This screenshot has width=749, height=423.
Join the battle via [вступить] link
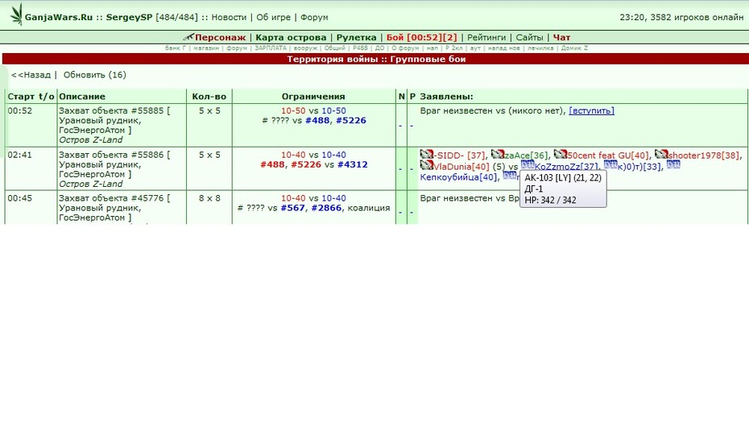[x=591, y=110]
